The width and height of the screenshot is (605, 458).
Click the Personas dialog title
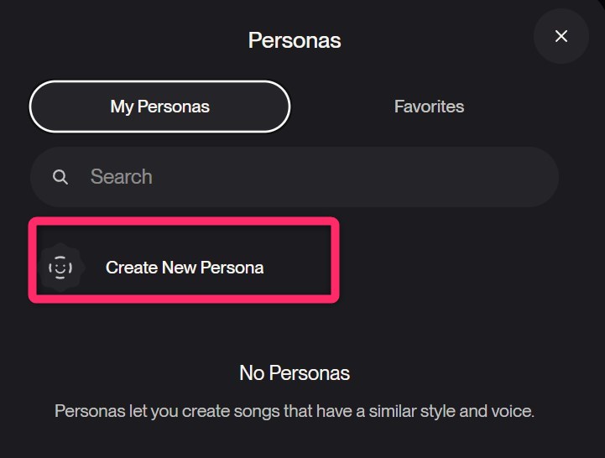coord(295,40)
